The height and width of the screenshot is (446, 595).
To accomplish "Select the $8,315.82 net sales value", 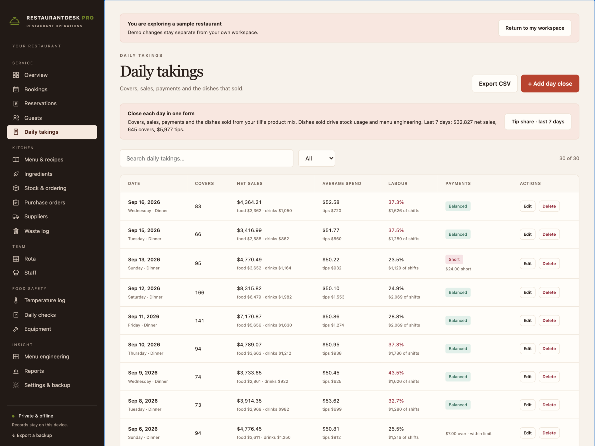I will (249, 288).
